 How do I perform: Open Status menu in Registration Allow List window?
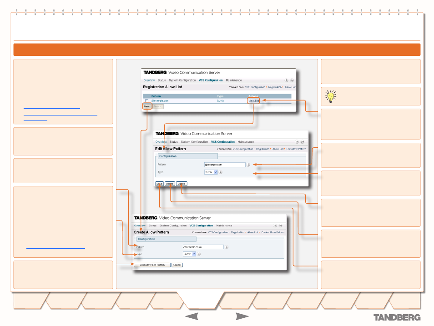[x=161, y=80]
